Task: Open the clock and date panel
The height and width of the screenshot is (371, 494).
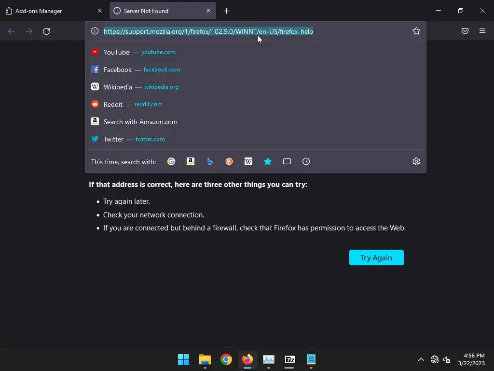Action: coord(471,359)
